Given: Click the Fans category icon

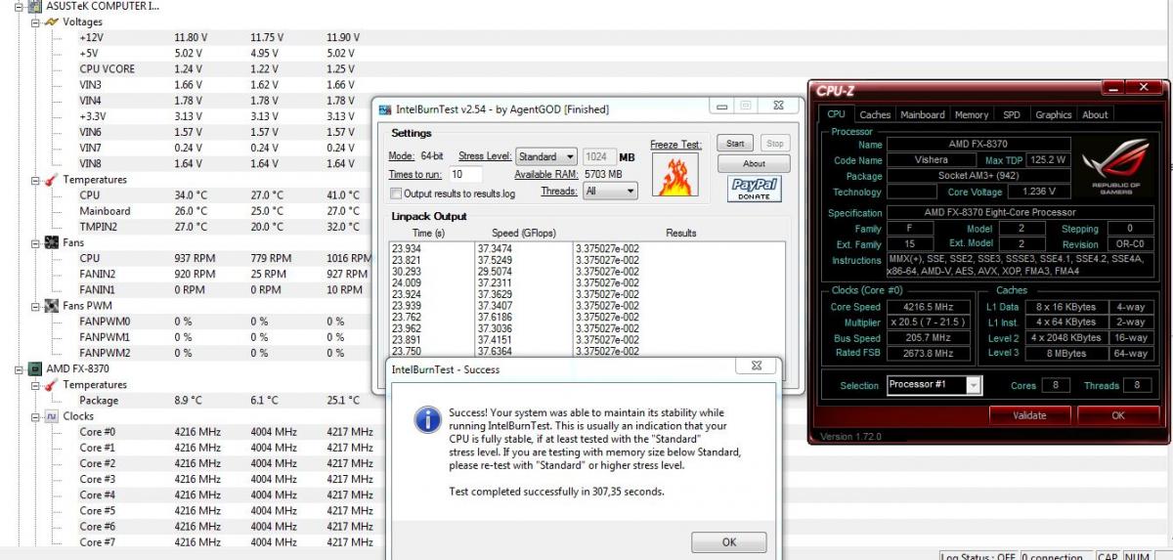Looking at the screenshot, I should coord(52,242).
